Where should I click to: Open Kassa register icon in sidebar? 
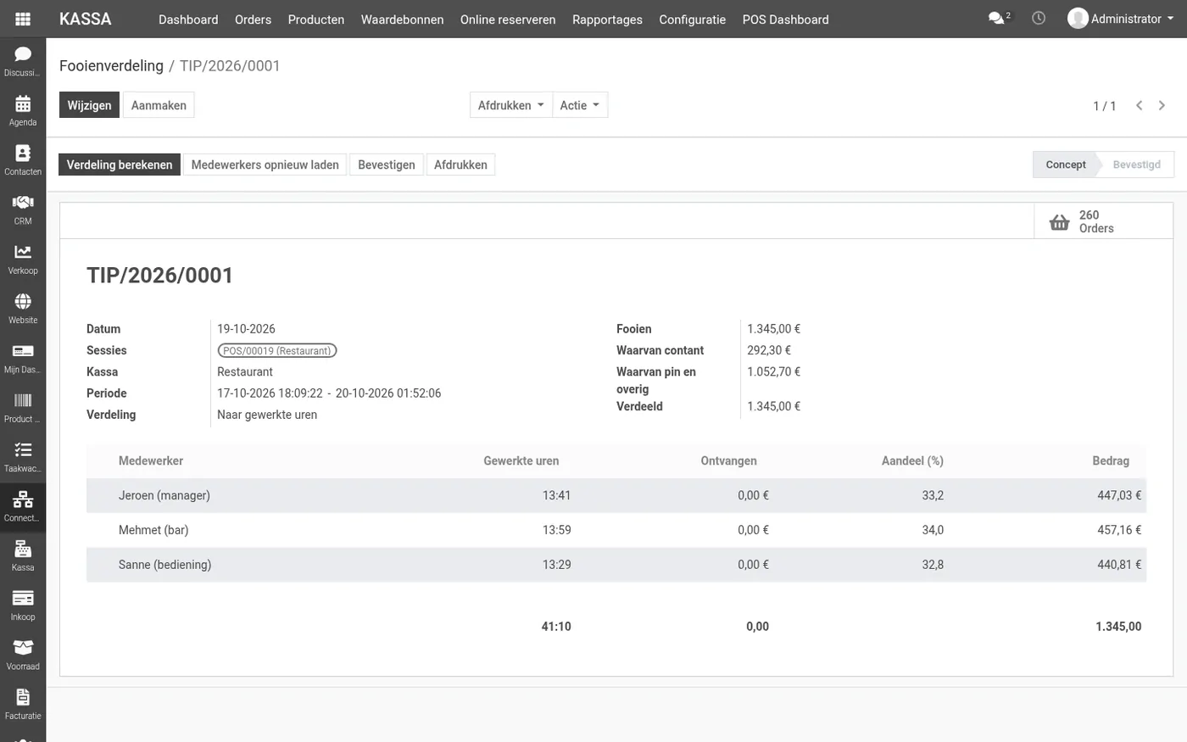pyautogui.click(x=23, y=555)
